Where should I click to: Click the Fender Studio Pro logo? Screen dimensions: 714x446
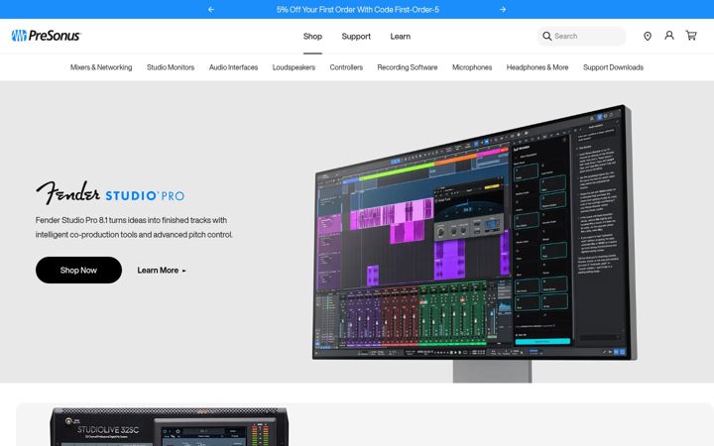pyautogui.click(x=110, y=193)
